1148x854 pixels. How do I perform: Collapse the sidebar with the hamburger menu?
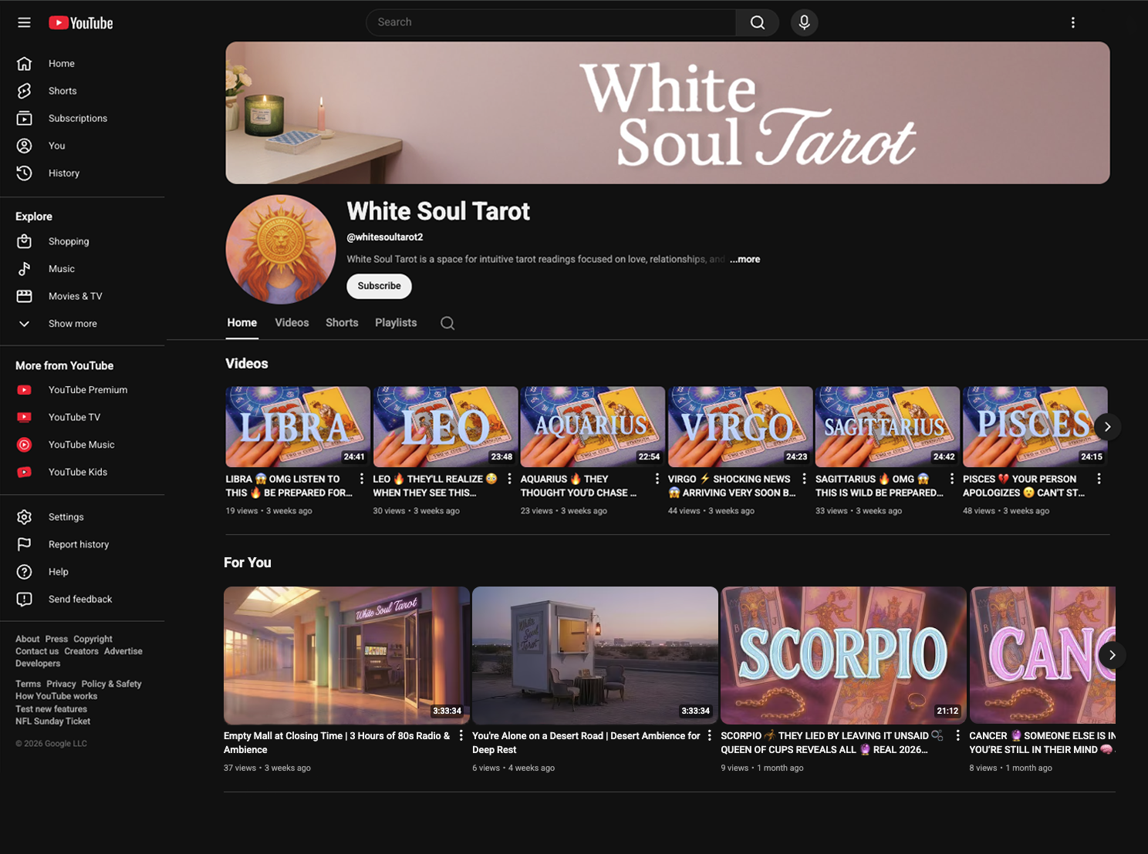24,22
